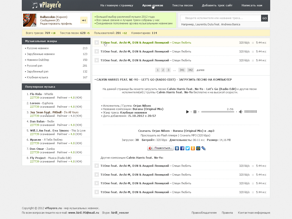Open Fly Project - Musica track
This screenshot has height=219, width=292.
[51, 158]
